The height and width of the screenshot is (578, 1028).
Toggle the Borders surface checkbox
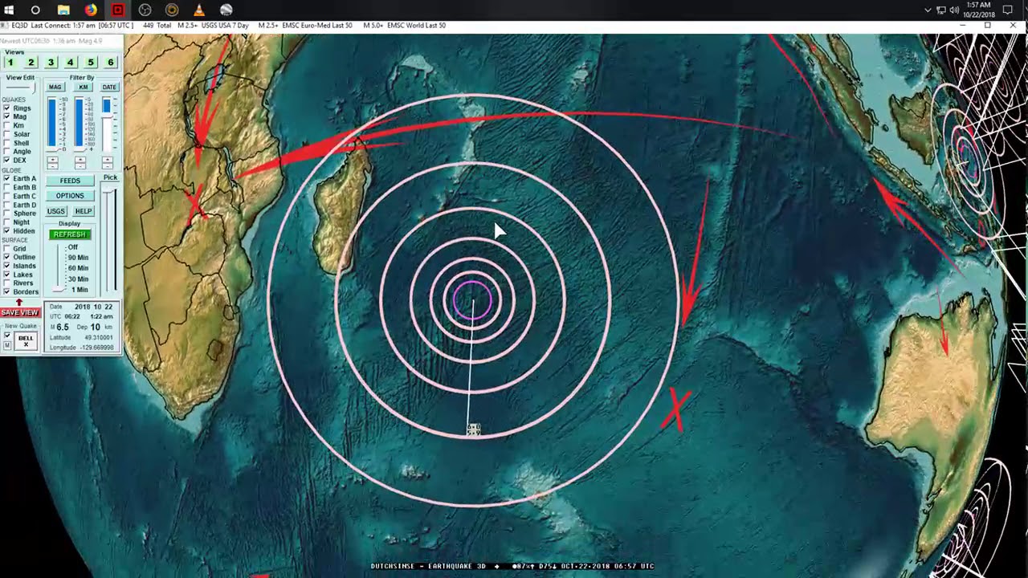click(7, 292)
